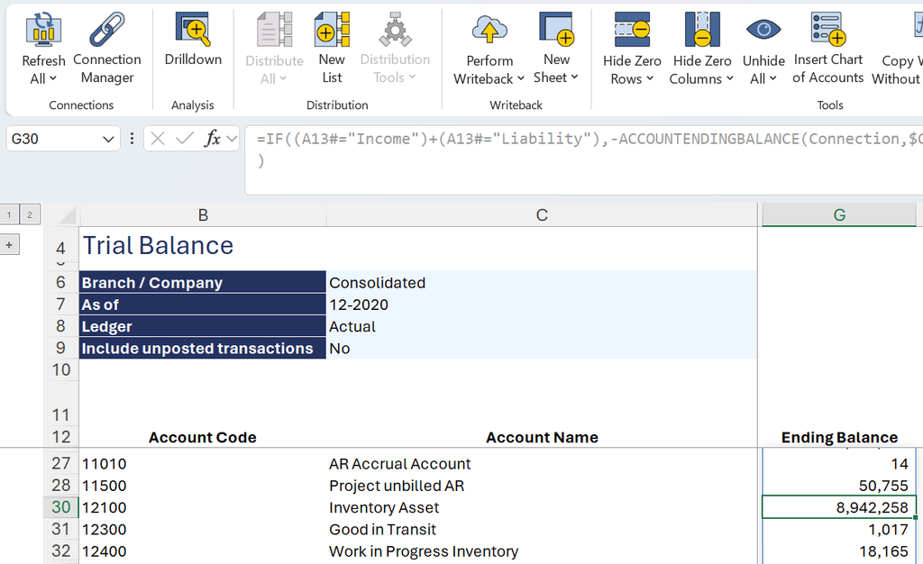Viewport: 923px width, 564px height.
Task: Click the Hide Zero Columns icon
Action: tap(701, 30)
